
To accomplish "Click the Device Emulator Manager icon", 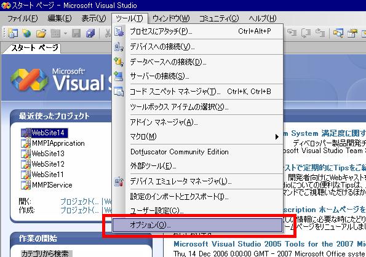I will coord(119,181).
